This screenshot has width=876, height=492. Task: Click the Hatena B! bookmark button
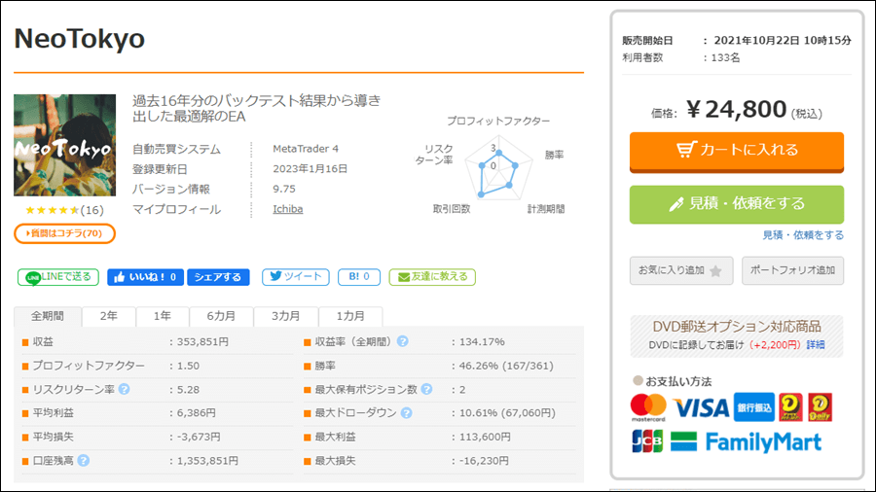[359, 277]
